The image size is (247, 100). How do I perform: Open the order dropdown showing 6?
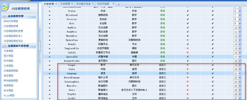[x=238, y=11]
